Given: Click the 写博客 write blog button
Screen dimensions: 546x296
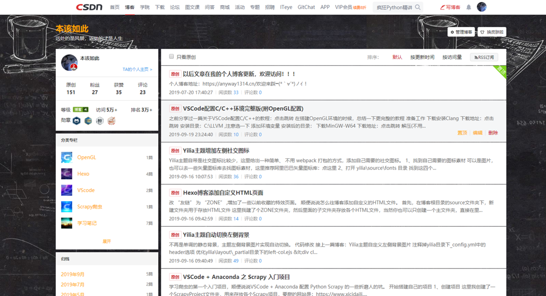Looking at the screenshot, I should [450, 7].
